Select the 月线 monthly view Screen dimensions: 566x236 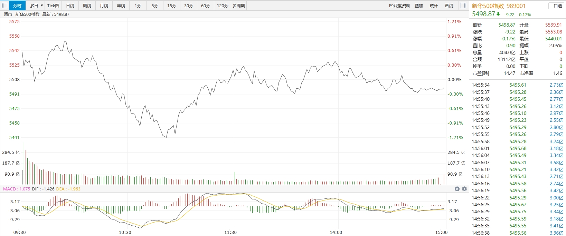click(x=104, y=6)
